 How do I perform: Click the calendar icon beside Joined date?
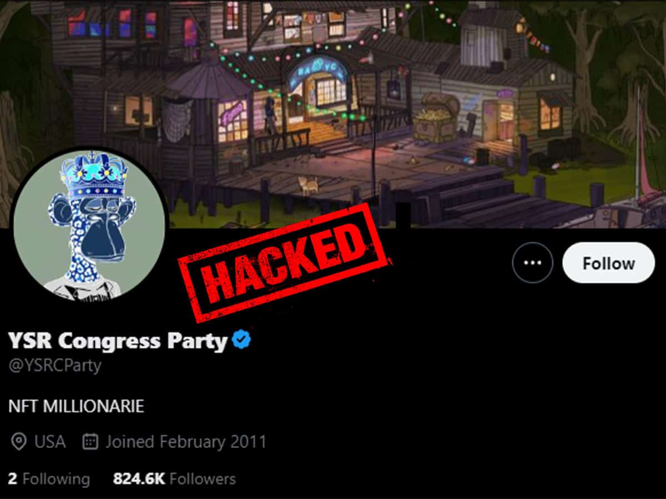click(x=90, y=442)
